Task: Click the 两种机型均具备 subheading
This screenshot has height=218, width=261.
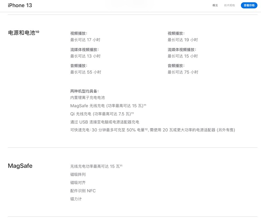Action: click(84, 91)
